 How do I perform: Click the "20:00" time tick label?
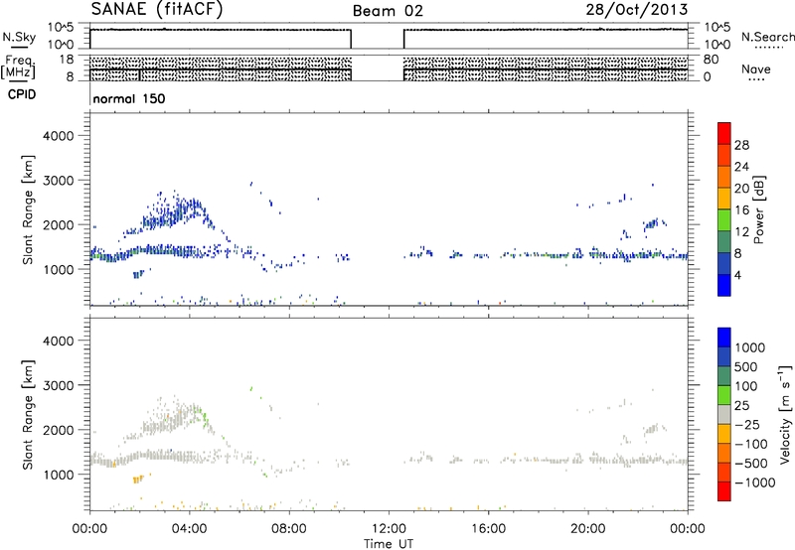pyautogui.click(x=588, y=529)
